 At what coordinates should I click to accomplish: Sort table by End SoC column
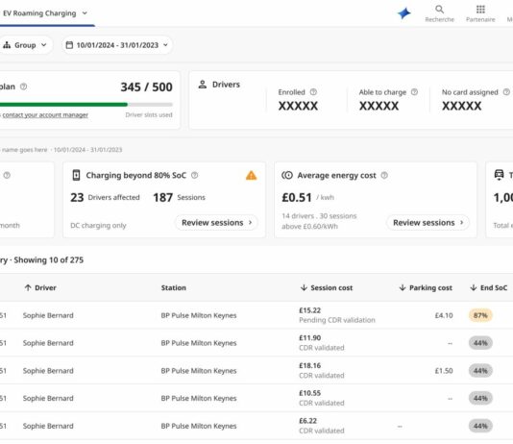488,287
